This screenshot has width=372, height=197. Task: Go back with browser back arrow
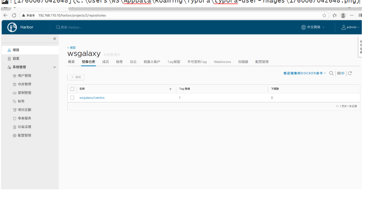point(5,15)
